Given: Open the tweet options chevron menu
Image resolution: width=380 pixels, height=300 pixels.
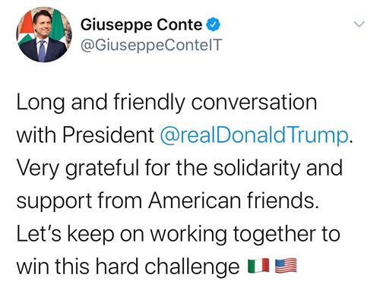Looking at the screenshot, I should (x=359, y=24).
